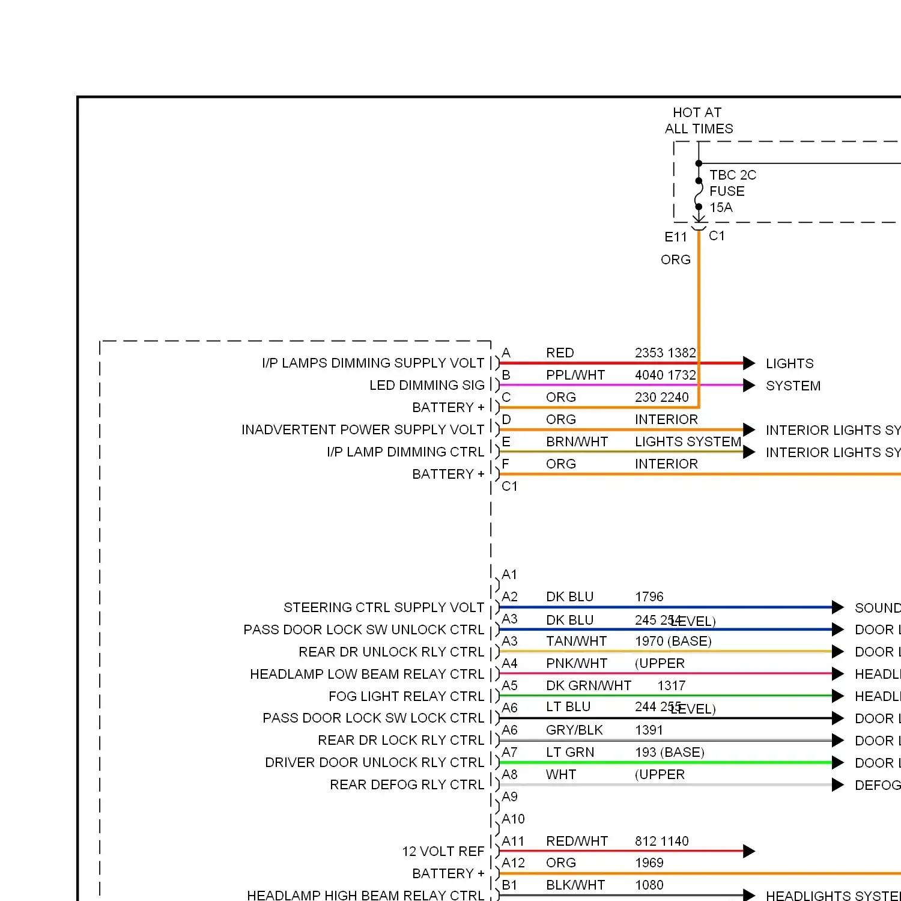This screenshot has height=901, width=901.
Task: Click 'PASS DOOR LOCK SW UNLOCK CTRL'
Action: 364,629
